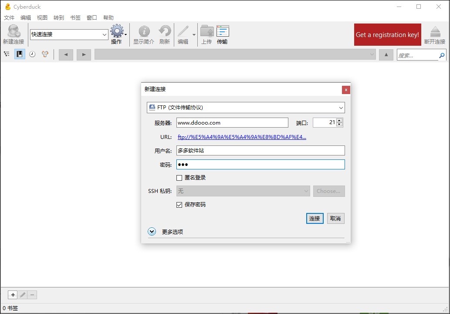The height and width of the screenshot is (314, 450).
Task: Click the username (用户名) input field
Action: pyautogui.click(x=261, y=150)
